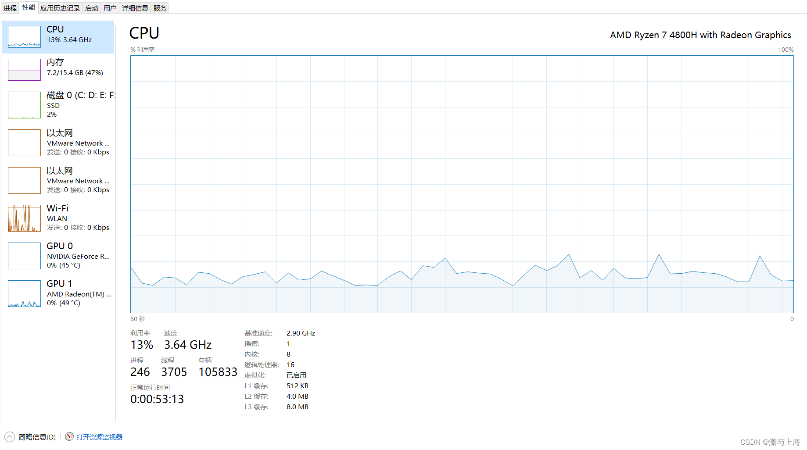Click the GPU 1 graph thumbnail
Image resolution: width=807 pixels, height=450 pixels.
24,293
